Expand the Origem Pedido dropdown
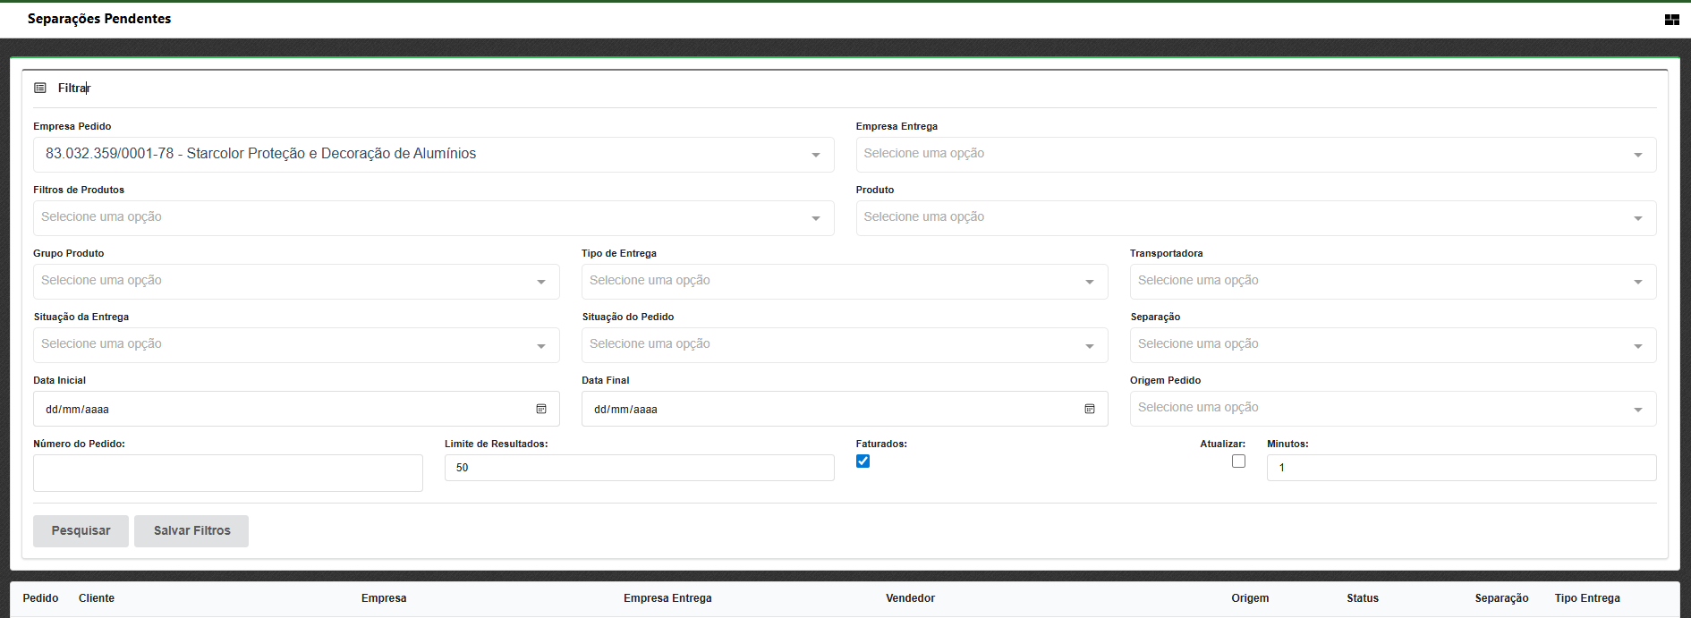 (1392, 409)
